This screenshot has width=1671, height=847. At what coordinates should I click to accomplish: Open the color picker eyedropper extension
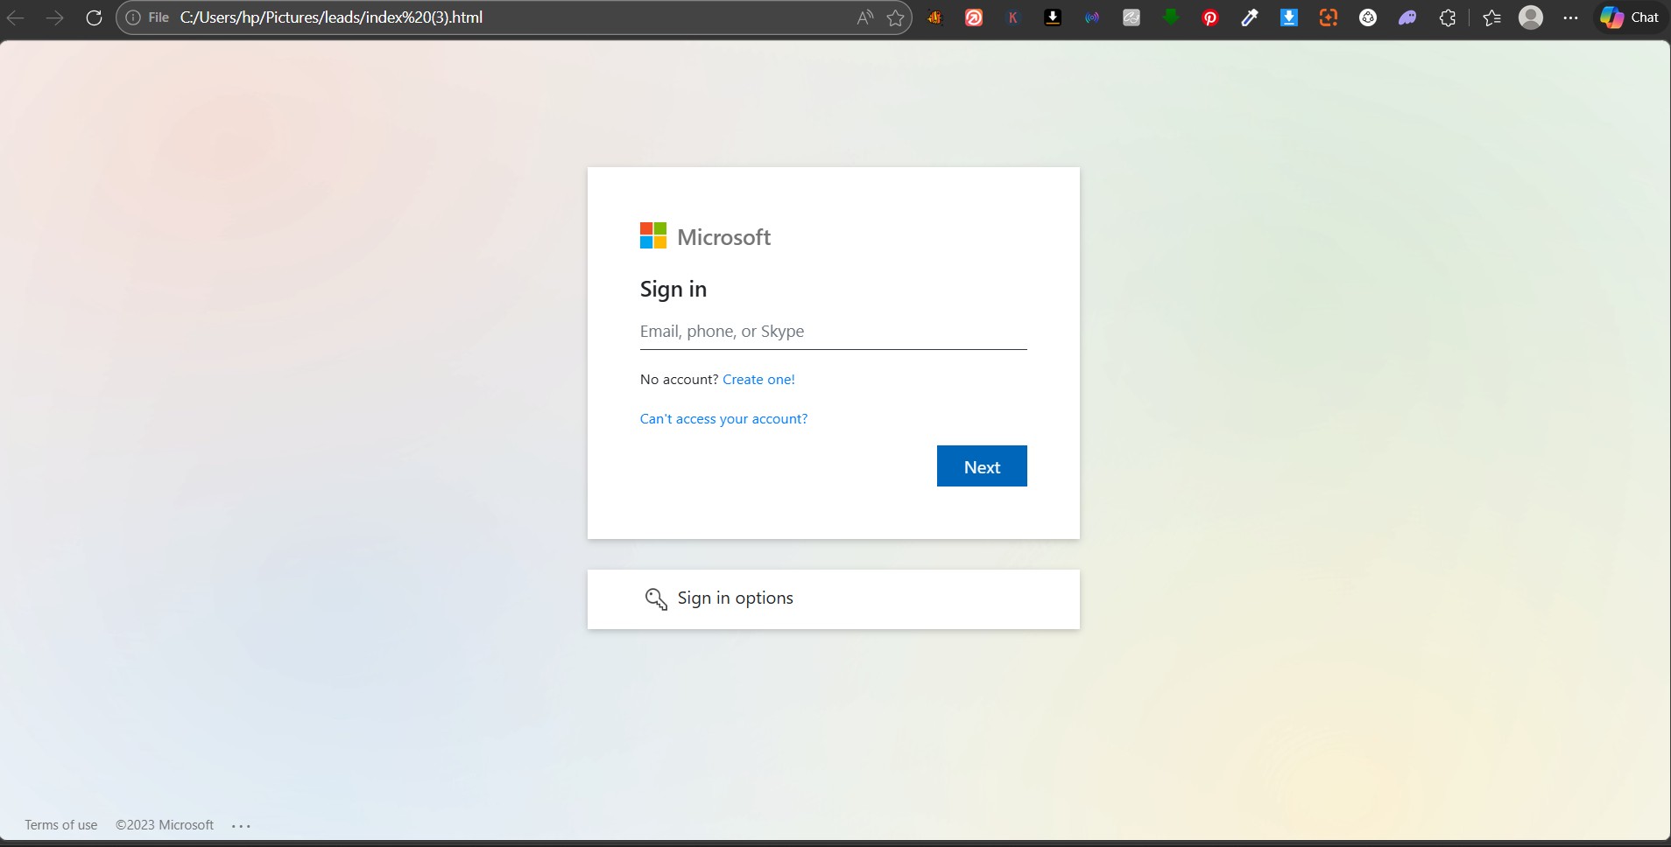tap(1250, 17)
